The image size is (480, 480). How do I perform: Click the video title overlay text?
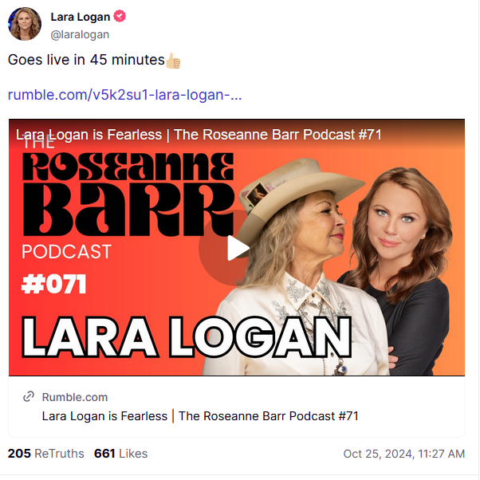click(x=199, y=135)
